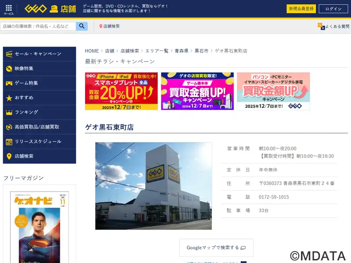This screenshot has height=263, width=351.
Task: Click 店舗検索 breadcrumb link
Action: [129, 51]
